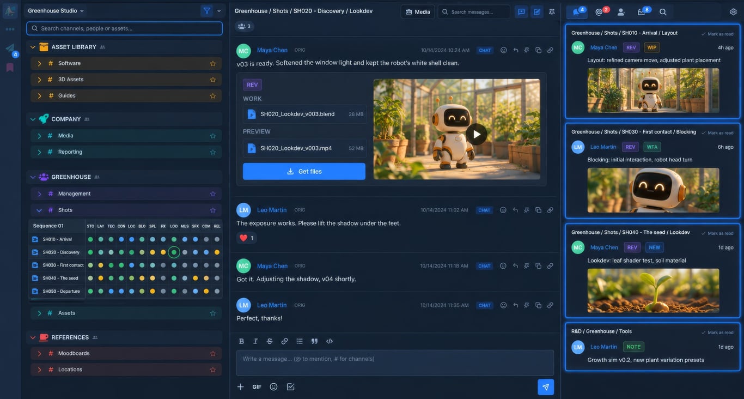Open the chat messages tab with badge 4
Image resolution: width=744 pixels, height=399 pixels.
point(577,12)
